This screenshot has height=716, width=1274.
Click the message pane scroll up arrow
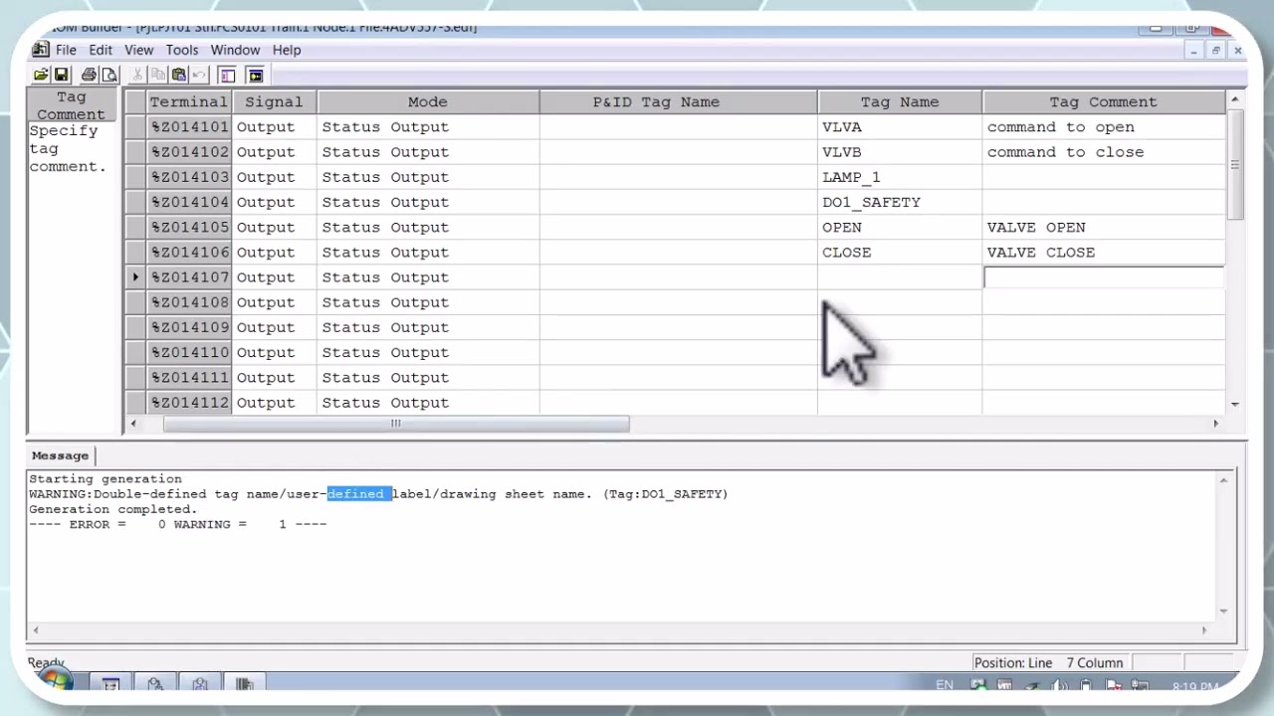[1223, 480]
